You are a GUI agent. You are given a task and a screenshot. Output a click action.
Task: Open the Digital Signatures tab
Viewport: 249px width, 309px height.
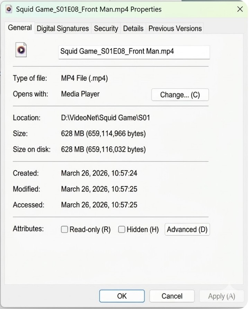63,28
